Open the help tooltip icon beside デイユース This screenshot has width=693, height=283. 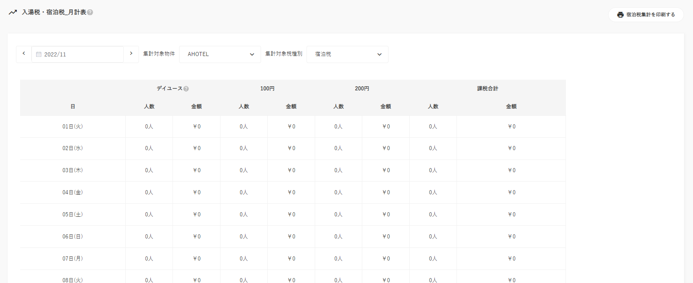click(x=186, y=89)
